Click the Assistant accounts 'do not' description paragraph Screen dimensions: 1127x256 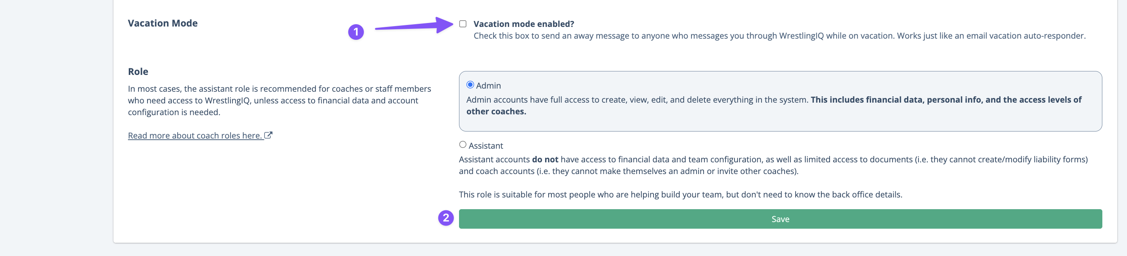pyautogui.click(x=773, y=165)
